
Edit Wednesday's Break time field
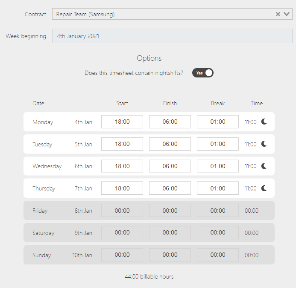tap(218, 166)
